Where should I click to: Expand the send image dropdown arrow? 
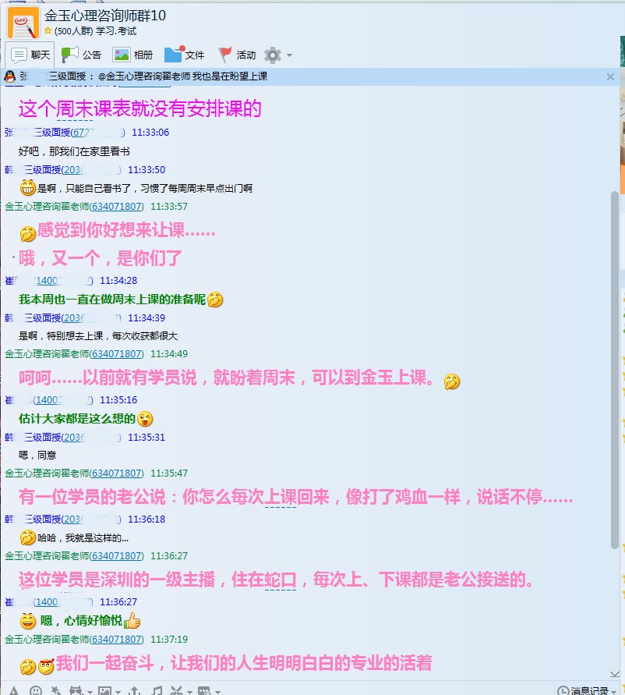coord(117,692)
